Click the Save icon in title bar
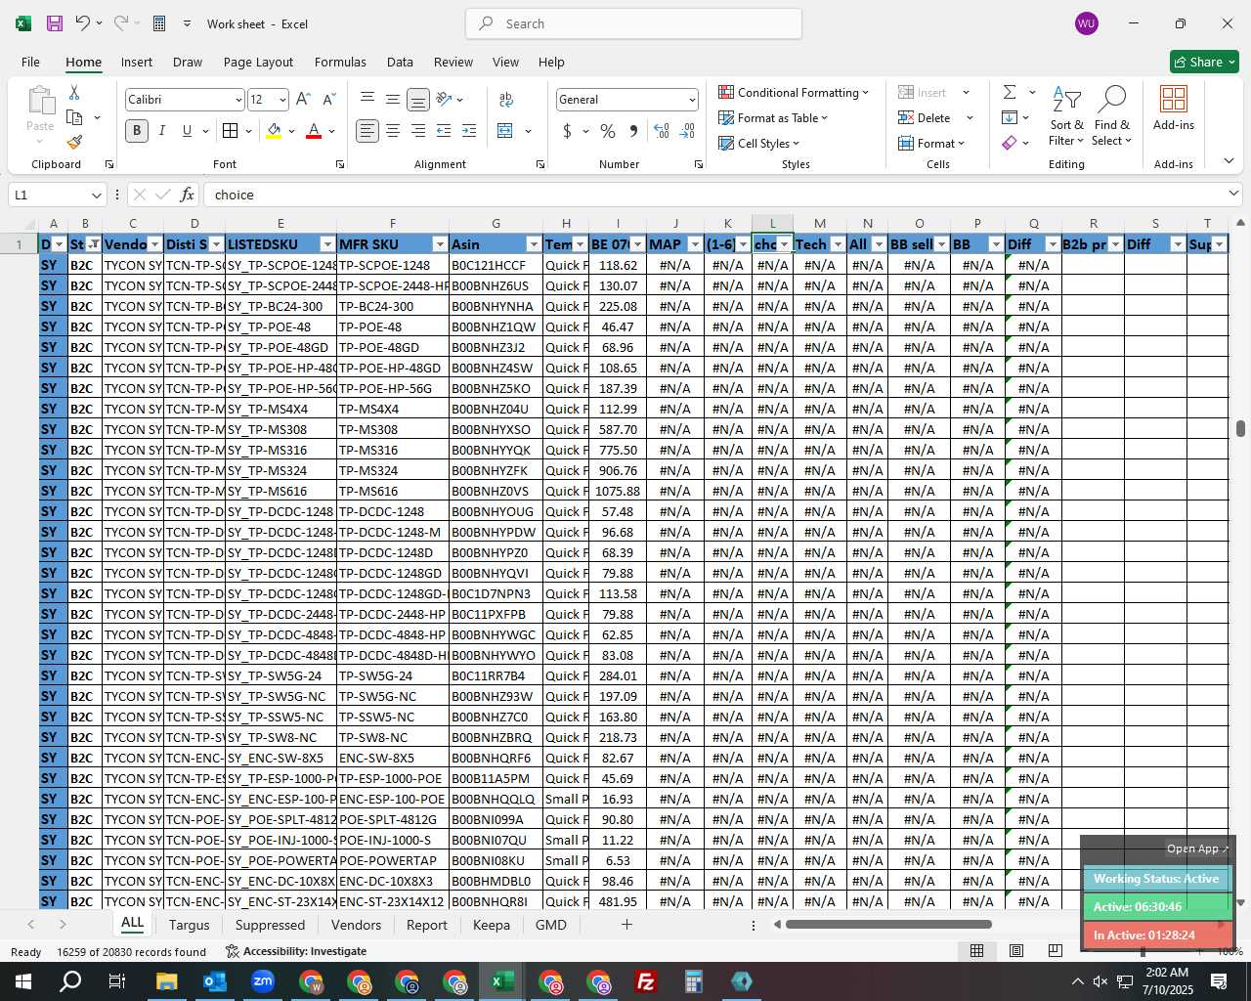The width and height of the screenshot is (1251, 1001). click(x=55, y=23)
